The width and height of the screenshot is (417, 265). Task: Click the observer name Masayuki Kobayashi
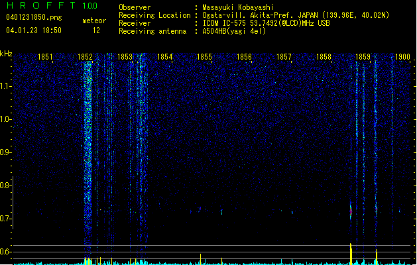tap(238, 7)
